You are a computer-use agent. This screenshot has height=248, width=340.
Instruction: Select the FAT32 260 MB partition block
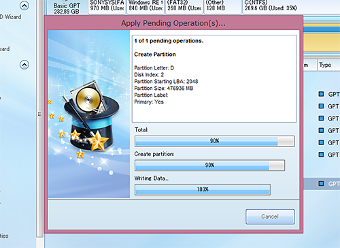click(x=184, y=7)
